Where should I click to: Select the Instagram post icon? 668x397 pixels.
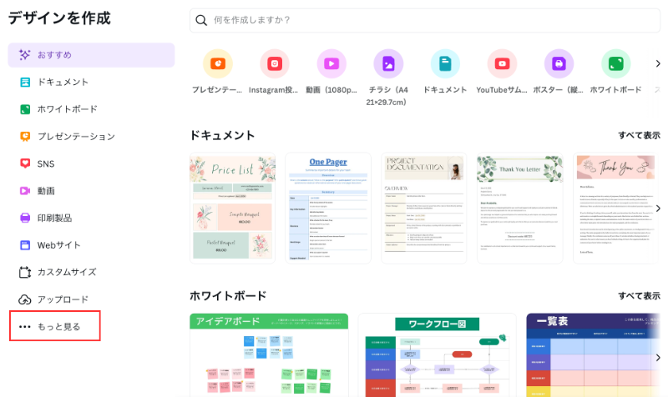(x=275, y=63)
